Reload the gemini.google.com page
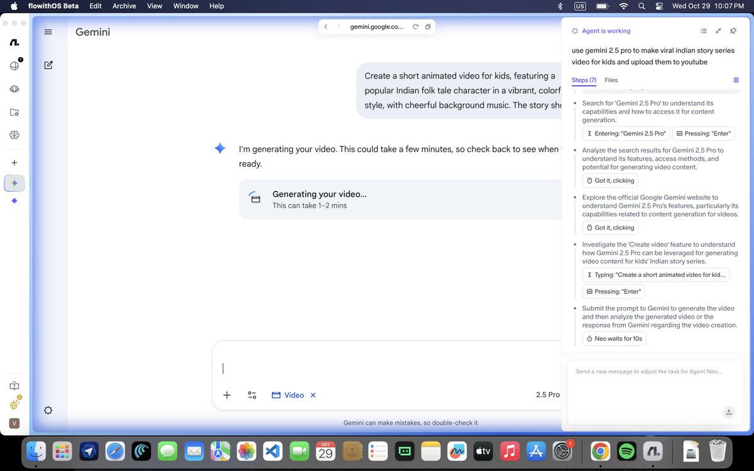Viewport: 754px width, 471px height. [x=415, y=27]
